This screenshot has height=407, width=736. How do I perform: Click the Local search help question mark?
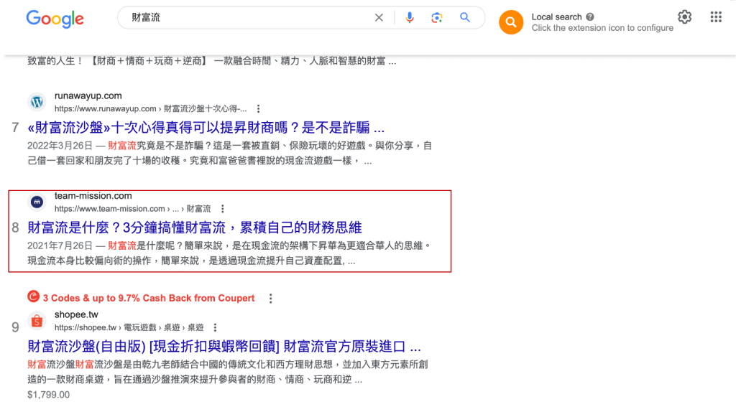tap(590, 17)
